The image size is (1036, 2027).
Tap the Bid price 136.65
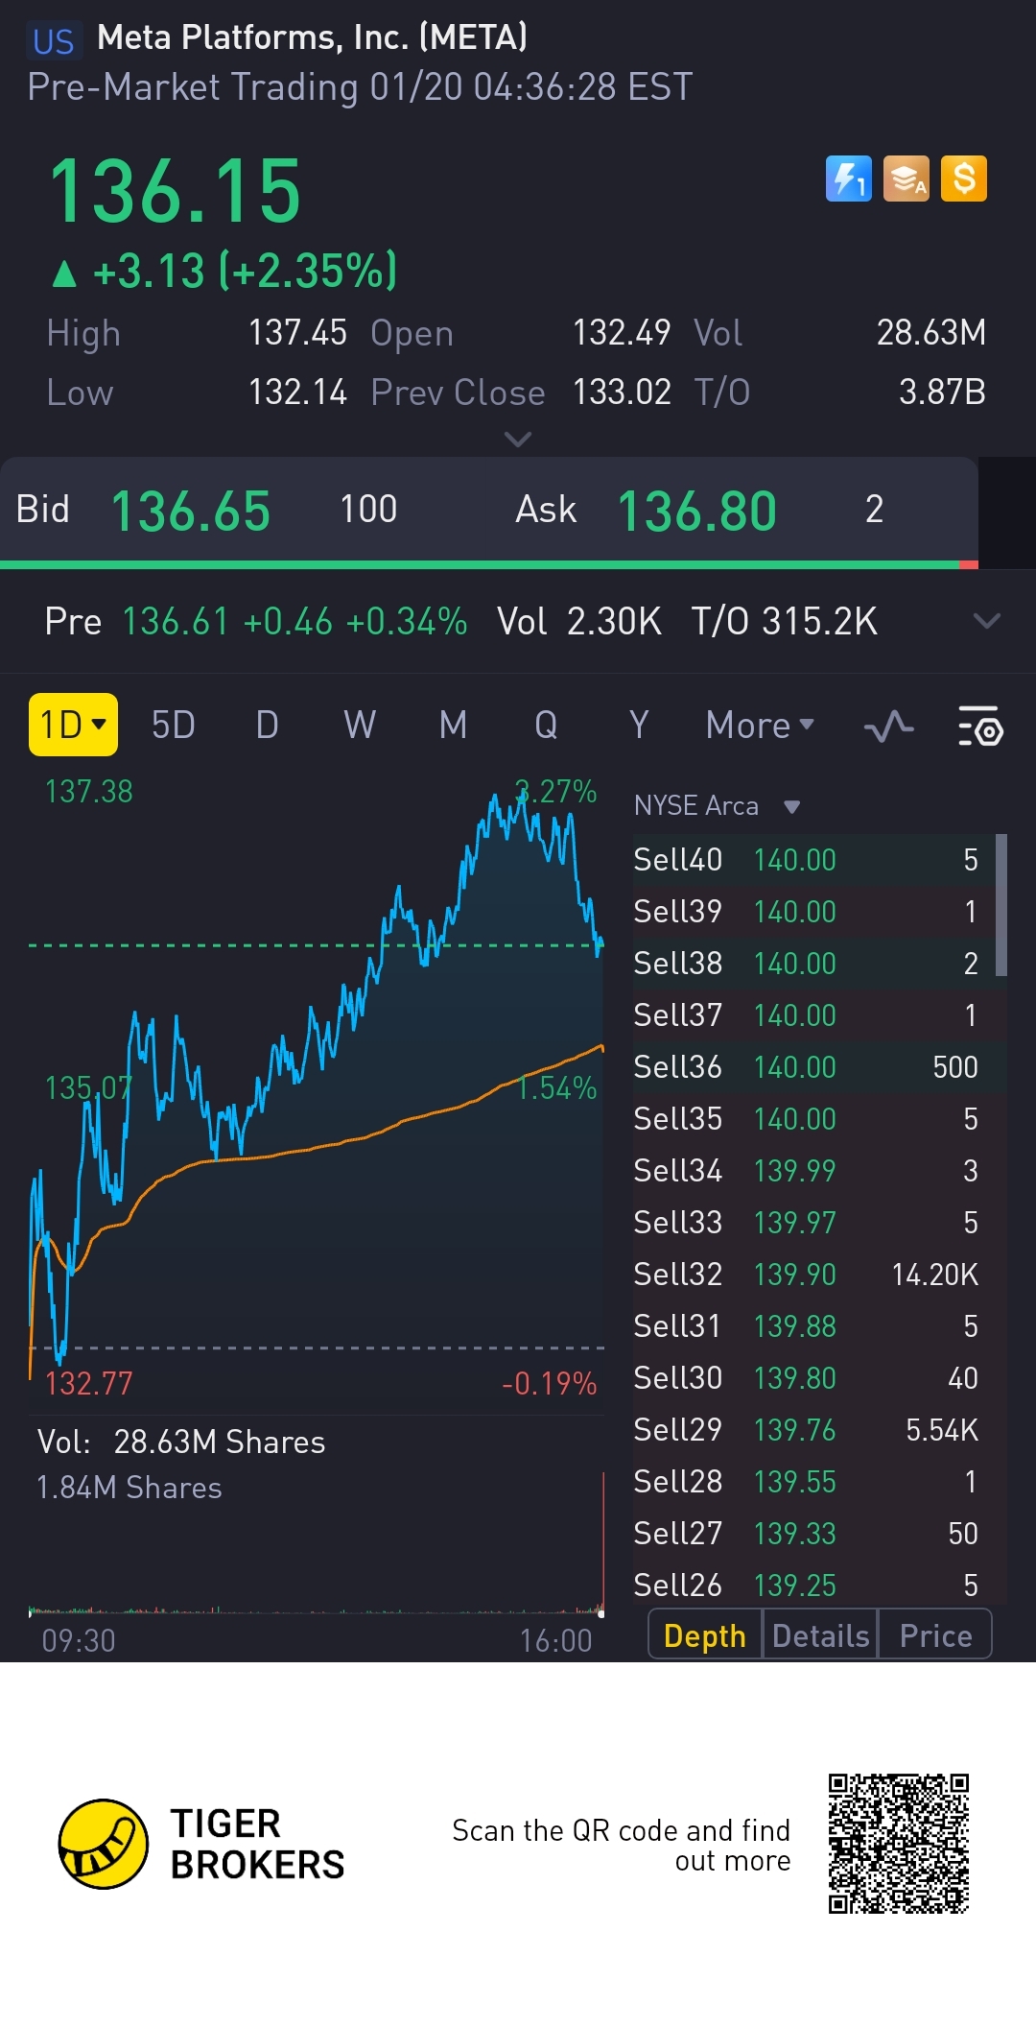coord(191,511)
